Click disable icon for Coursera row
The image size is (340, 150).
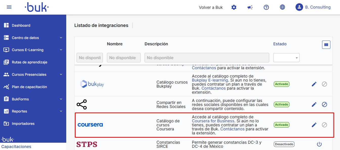tap(324, 125)
